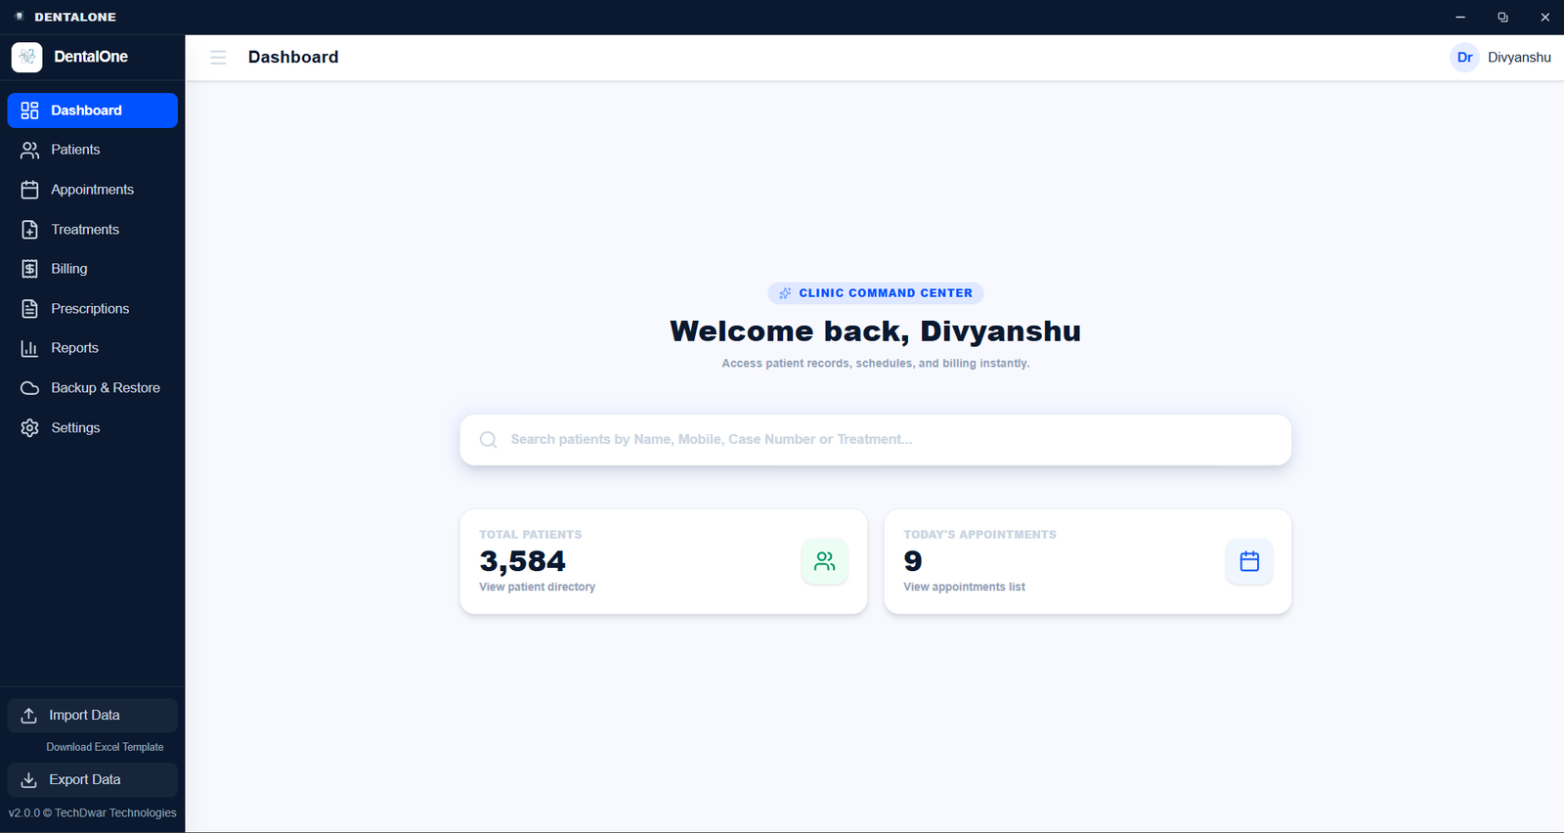Screen dimensions: 1564x833
Task: Click the DentalOne brand name in sidebar
Action: click(x=91, y=57)
